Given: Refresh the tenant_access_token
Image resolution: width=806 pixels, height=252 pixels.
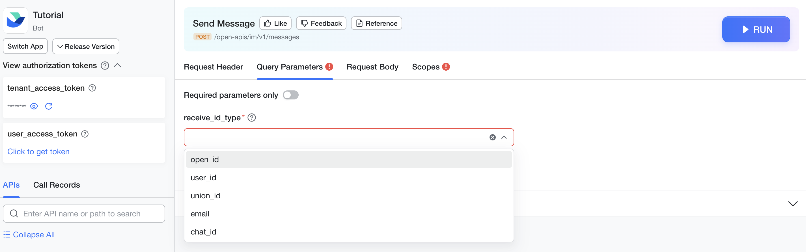Looking at the screenshot, I should pos(48,106).
